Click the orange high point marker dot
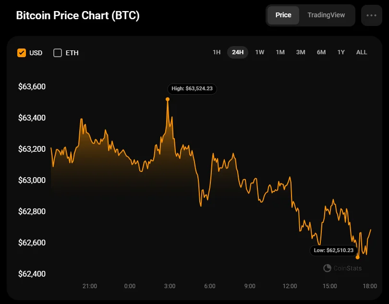 [x=168, y=99]
